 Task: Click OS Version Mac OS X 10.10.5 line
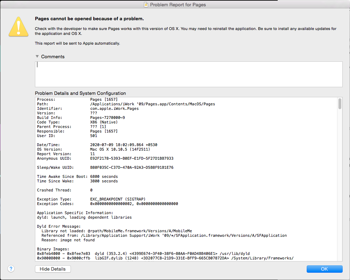(x=94, y=149)
